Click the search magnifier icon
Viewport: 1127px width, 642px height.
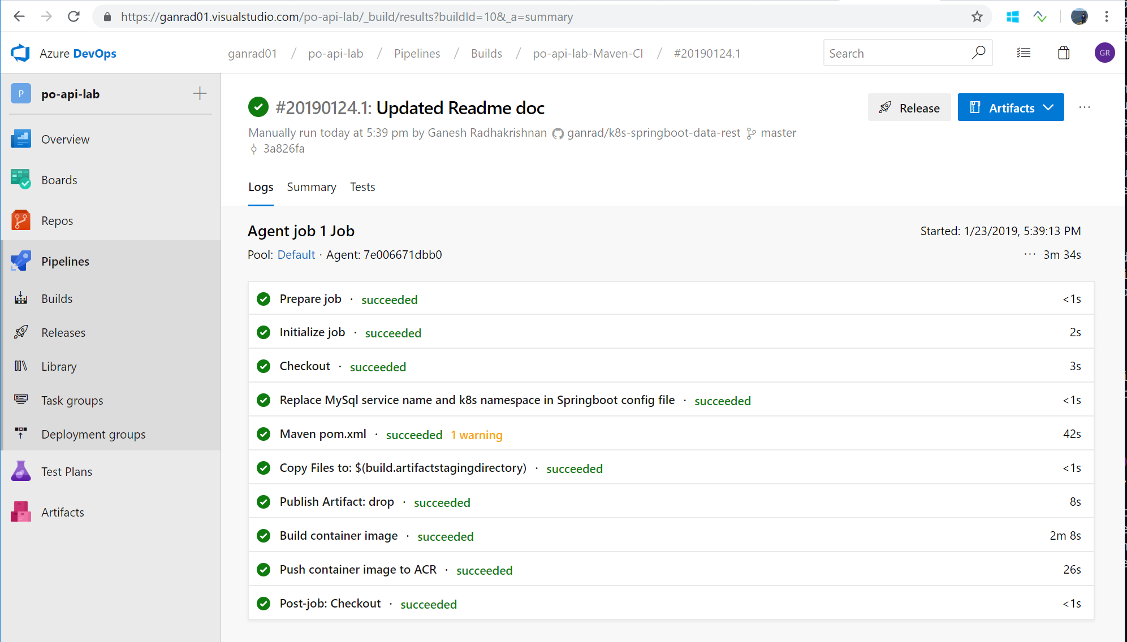(978, 53)
